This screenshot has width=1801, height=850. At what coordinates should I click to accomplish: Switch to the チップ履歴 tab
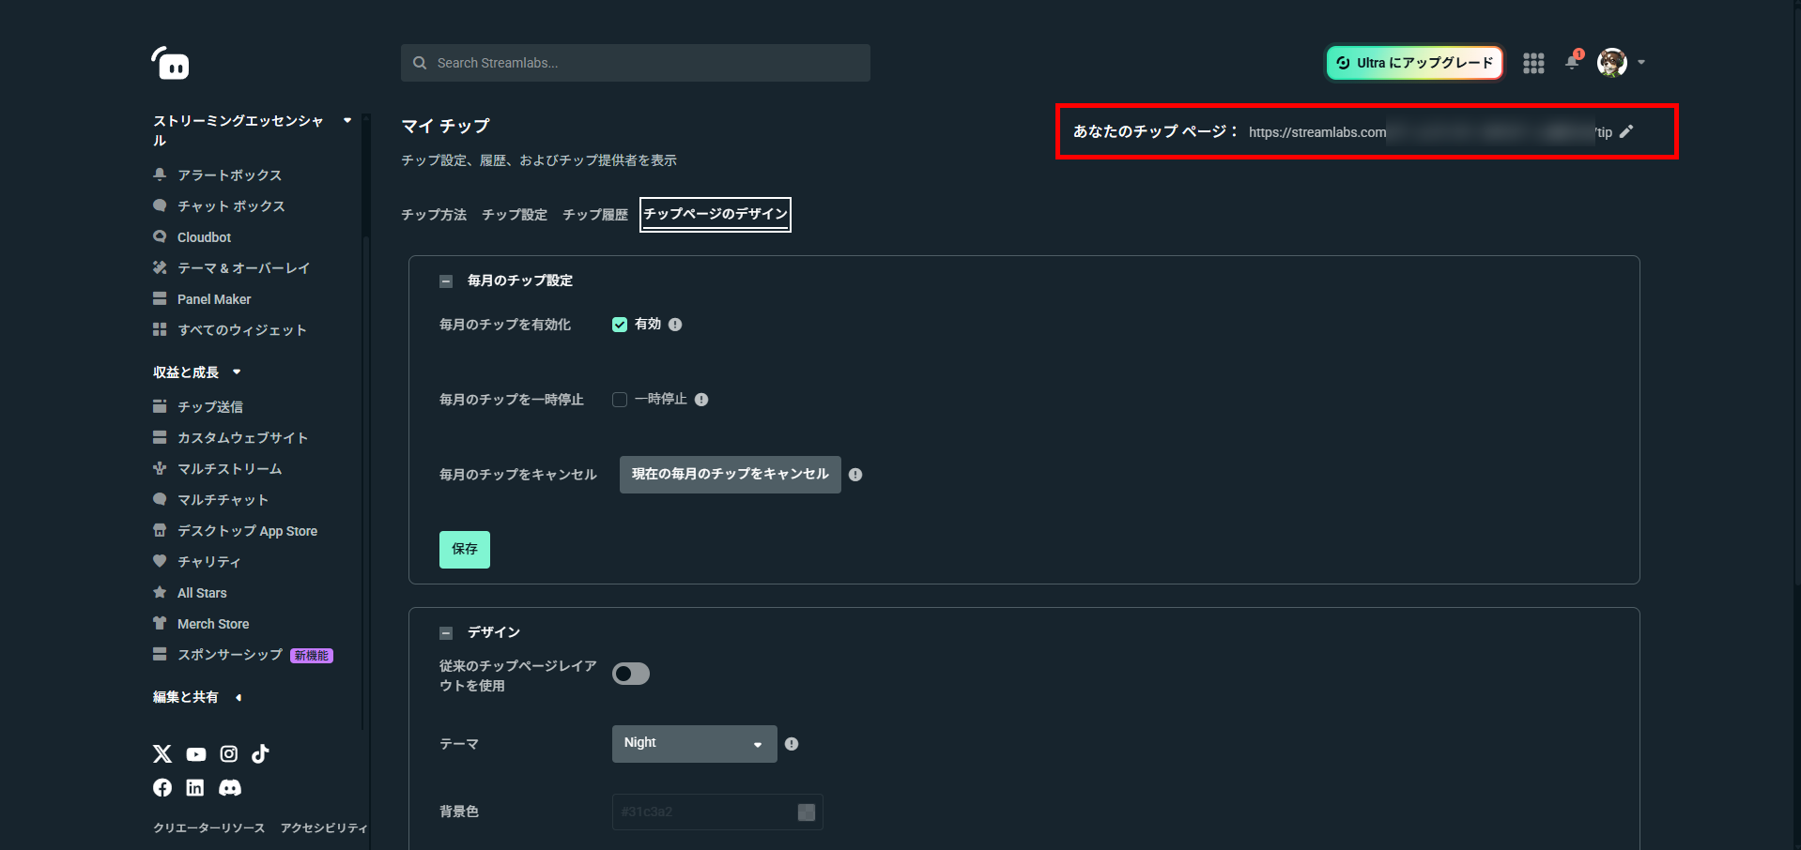pyautogui.click(x=595, y=215)
